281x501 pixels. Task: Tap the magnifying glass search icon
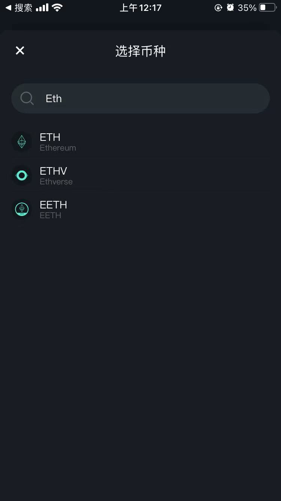27,99
